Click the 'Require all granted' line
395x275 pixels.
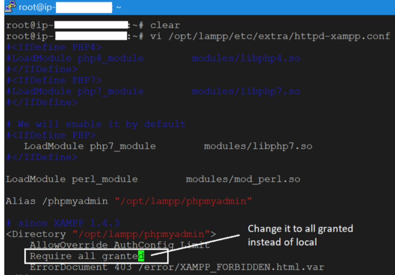click(87, 256)
